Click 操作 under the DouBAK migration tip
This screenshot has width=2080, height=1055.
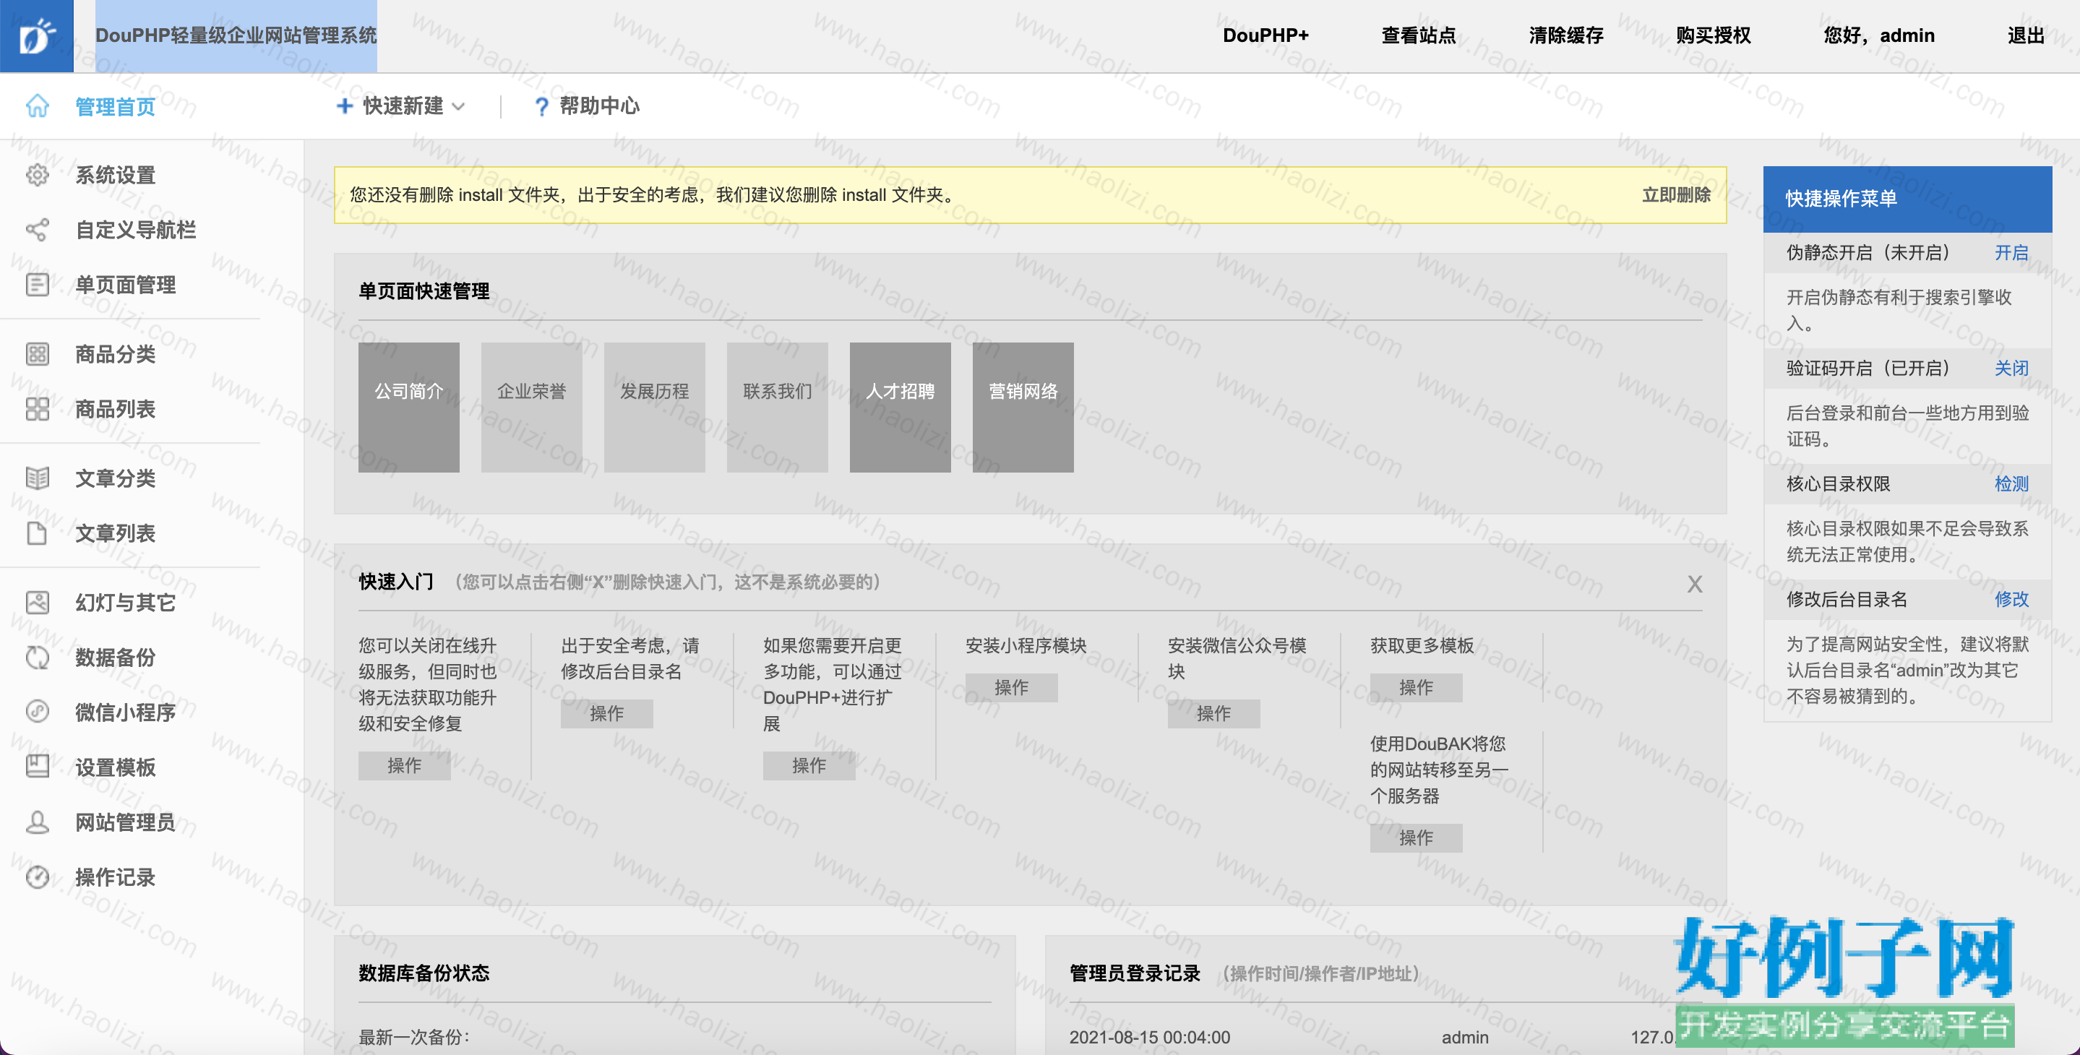click(x=1416, y=838)
